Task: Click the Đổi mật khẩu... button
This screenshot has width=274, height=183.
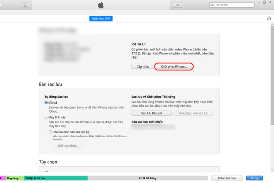Action: point(68,146)
